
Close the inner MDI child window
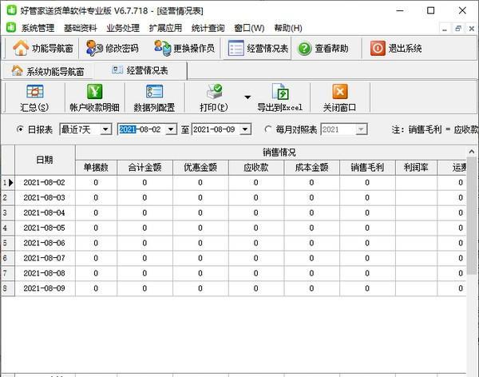pos(471,29)
